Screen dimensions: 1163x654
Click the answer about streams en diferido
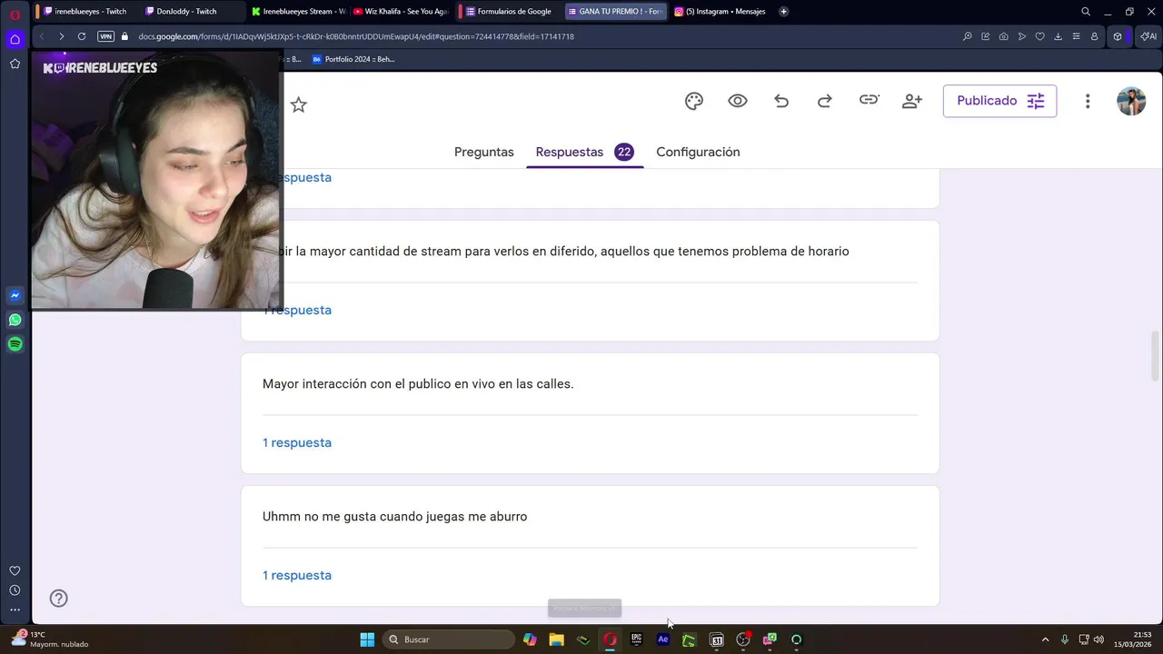(x=566, y=251)
